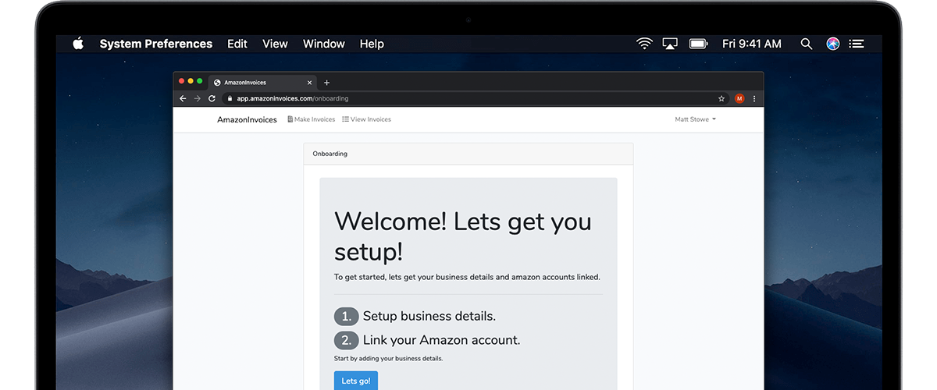Open the browser three-dot menu
This screenshot has height=390, width=937.
point(754,98)
